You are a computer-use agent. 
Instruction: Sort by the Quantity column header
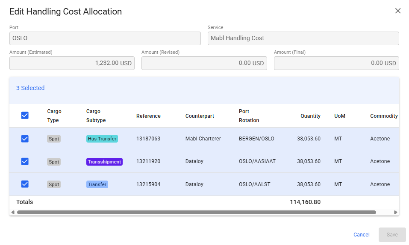coord(310,116)
